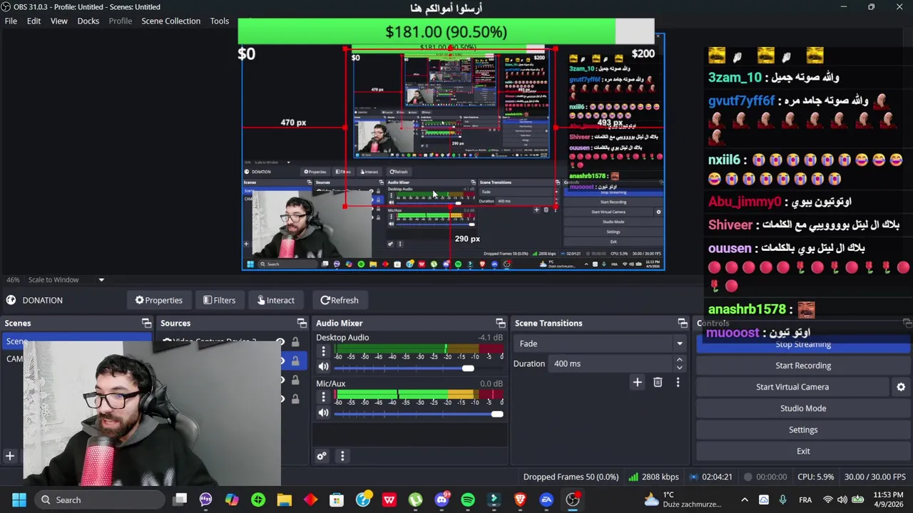Viewport: 913px width, 513px height.
Task: Open Windows Start menu
Action: pyautogui.click(x=19, y=499)
